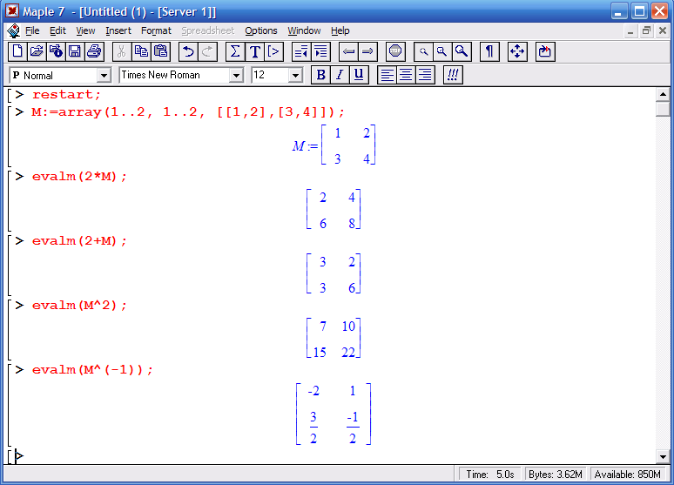The image size is (674, 485).
Task: Toggle nonprinting characters with paragraph icon
Action: coord(489,51)
